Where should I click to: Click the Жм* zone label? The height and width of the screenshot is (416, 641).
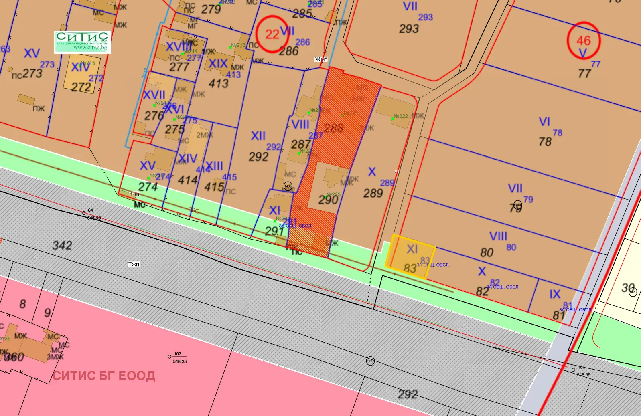(320, 59)
